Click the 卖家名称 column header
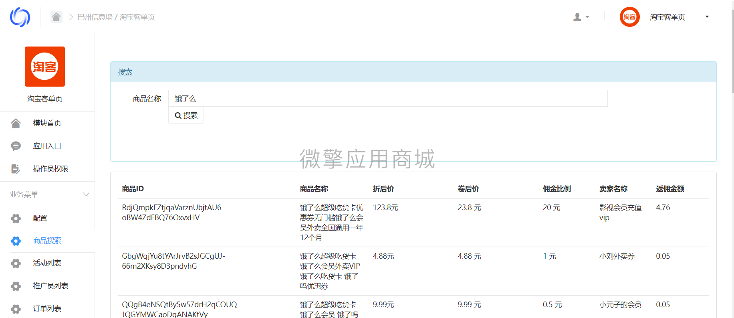This screenshot has height=318, width=734. (613, 189)
